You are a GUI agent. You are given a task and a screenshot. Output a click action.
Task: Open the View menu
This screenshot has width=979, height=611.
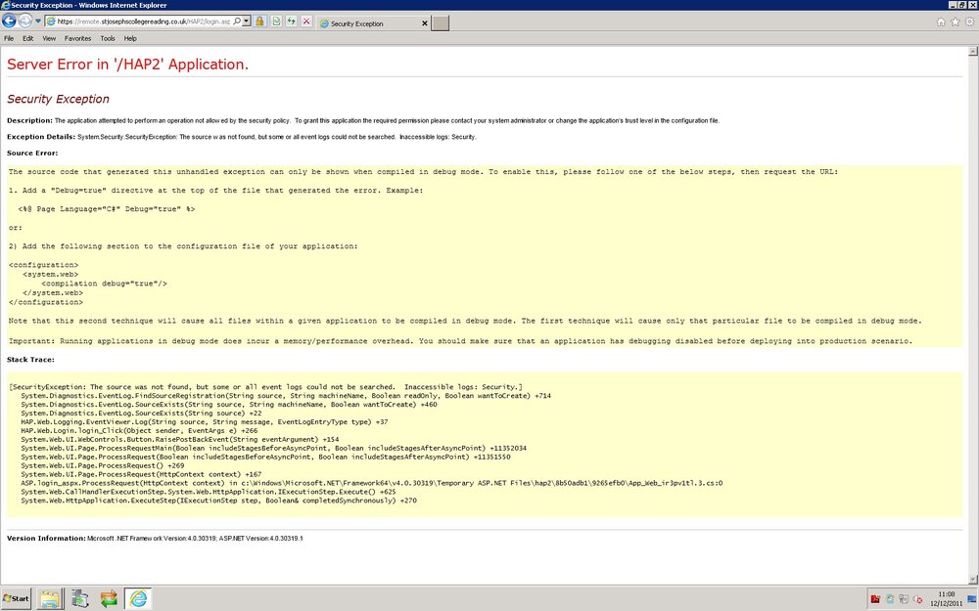click(49, 39)
